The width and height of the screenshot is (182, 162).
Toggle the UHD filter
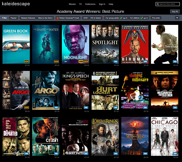tap(86, 18)
